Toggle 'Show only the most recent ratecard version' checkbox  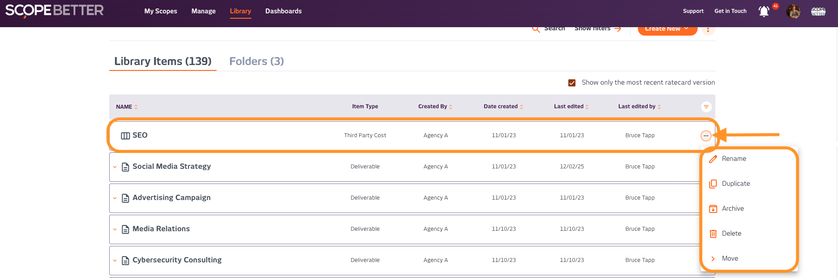(x=572, y=83)
